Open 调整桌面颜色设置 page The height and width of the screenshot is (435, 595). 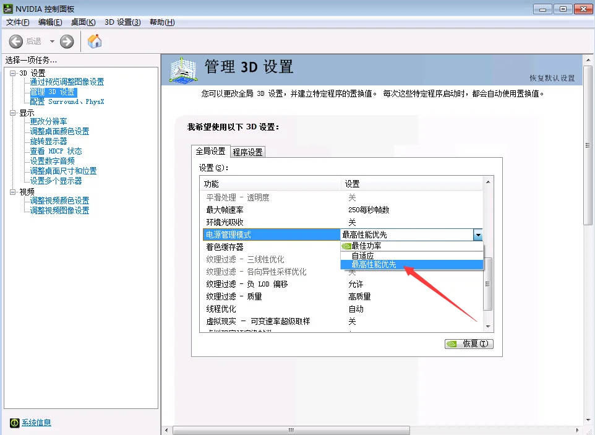point(59,131)
